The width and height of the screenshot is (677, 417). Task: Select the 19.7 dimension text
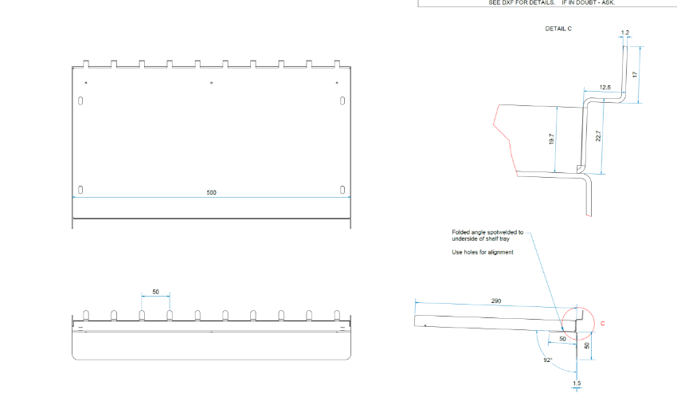coord(551,139)
